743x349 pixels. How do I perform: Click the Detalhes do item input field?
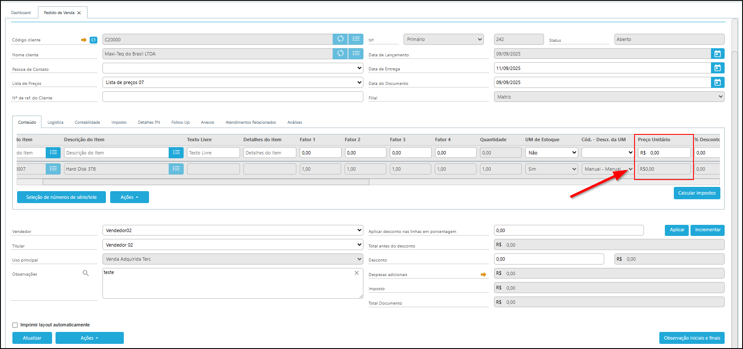270,153
